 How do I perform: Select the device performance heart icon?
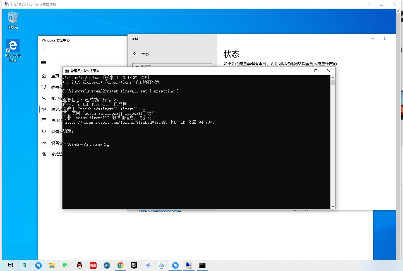point(44,143)
